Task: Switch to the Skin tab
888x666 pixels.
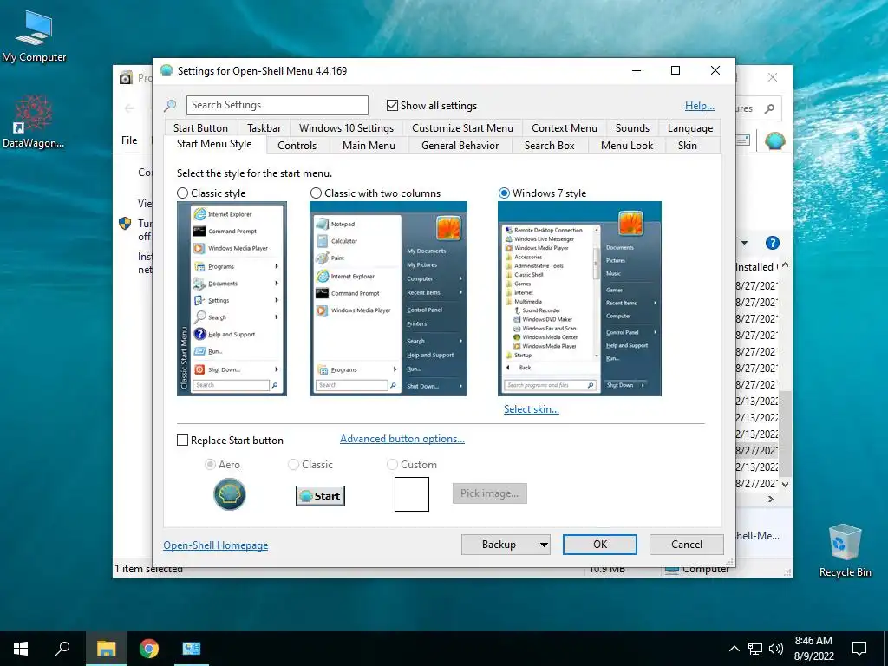Action: [687, 146]
